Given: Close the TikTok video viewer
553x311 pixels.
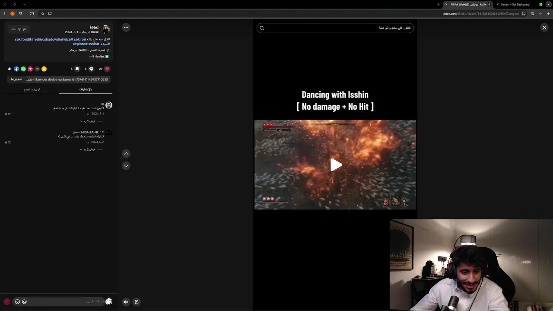Looking at the screenshot, I should (x=544, y=27).
